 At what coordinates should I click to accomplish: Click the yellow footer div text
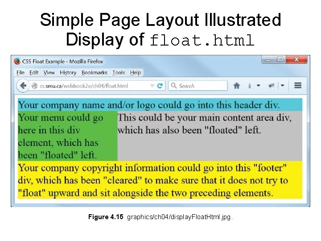pyautogui.click(x=153, y=180)
